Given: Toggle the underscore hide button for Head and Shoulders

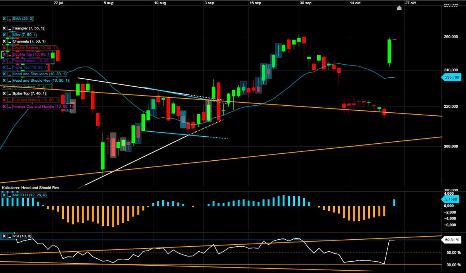Looking at the screenshot, I should pos(10,74).
